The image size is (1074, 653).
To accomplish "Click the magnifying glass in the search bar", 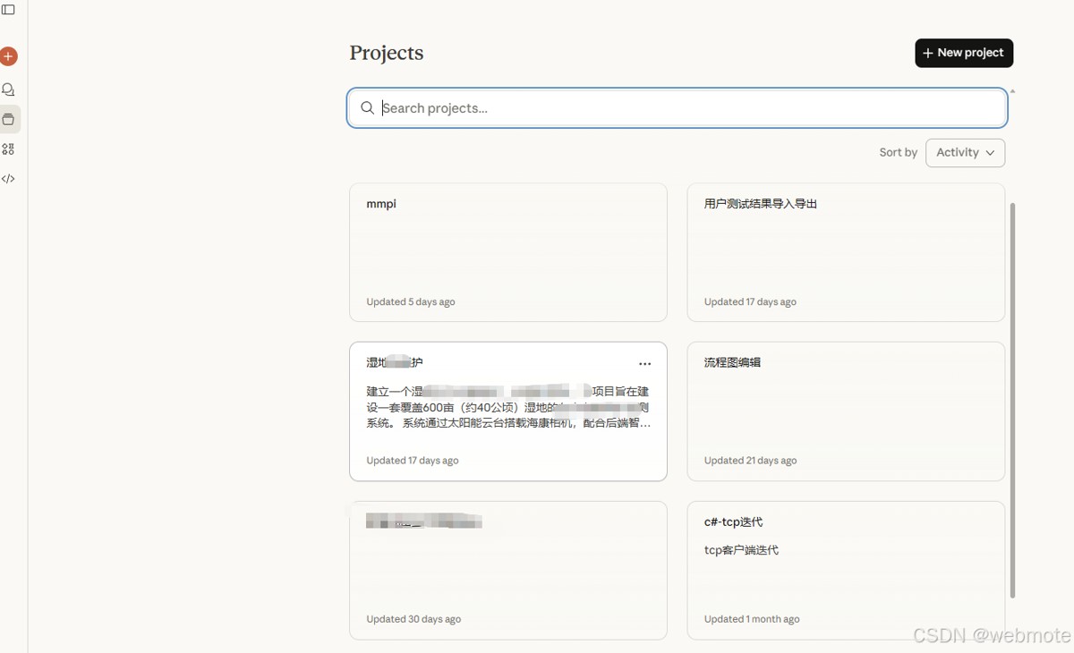I will click(x=367, y=107).
